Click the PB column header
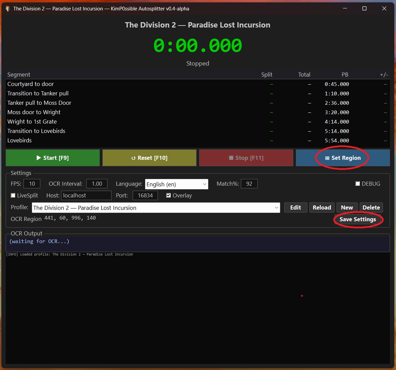396x370 pixels. (345, 75)
